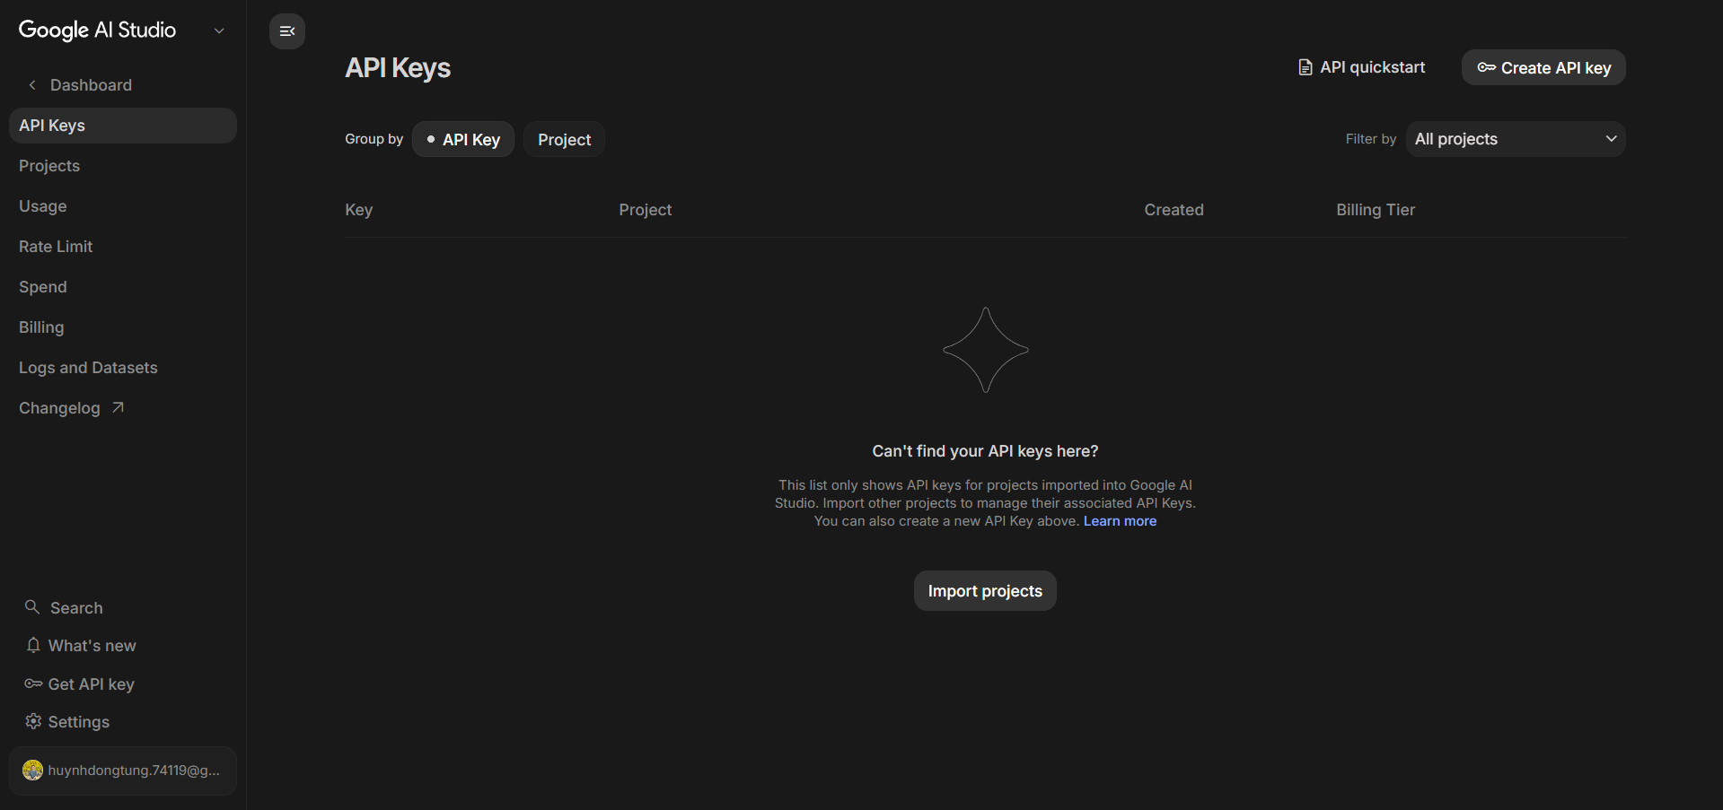Click the Key column header
This screenshot has width=1723, height=810.
click(x=358, y=210)
